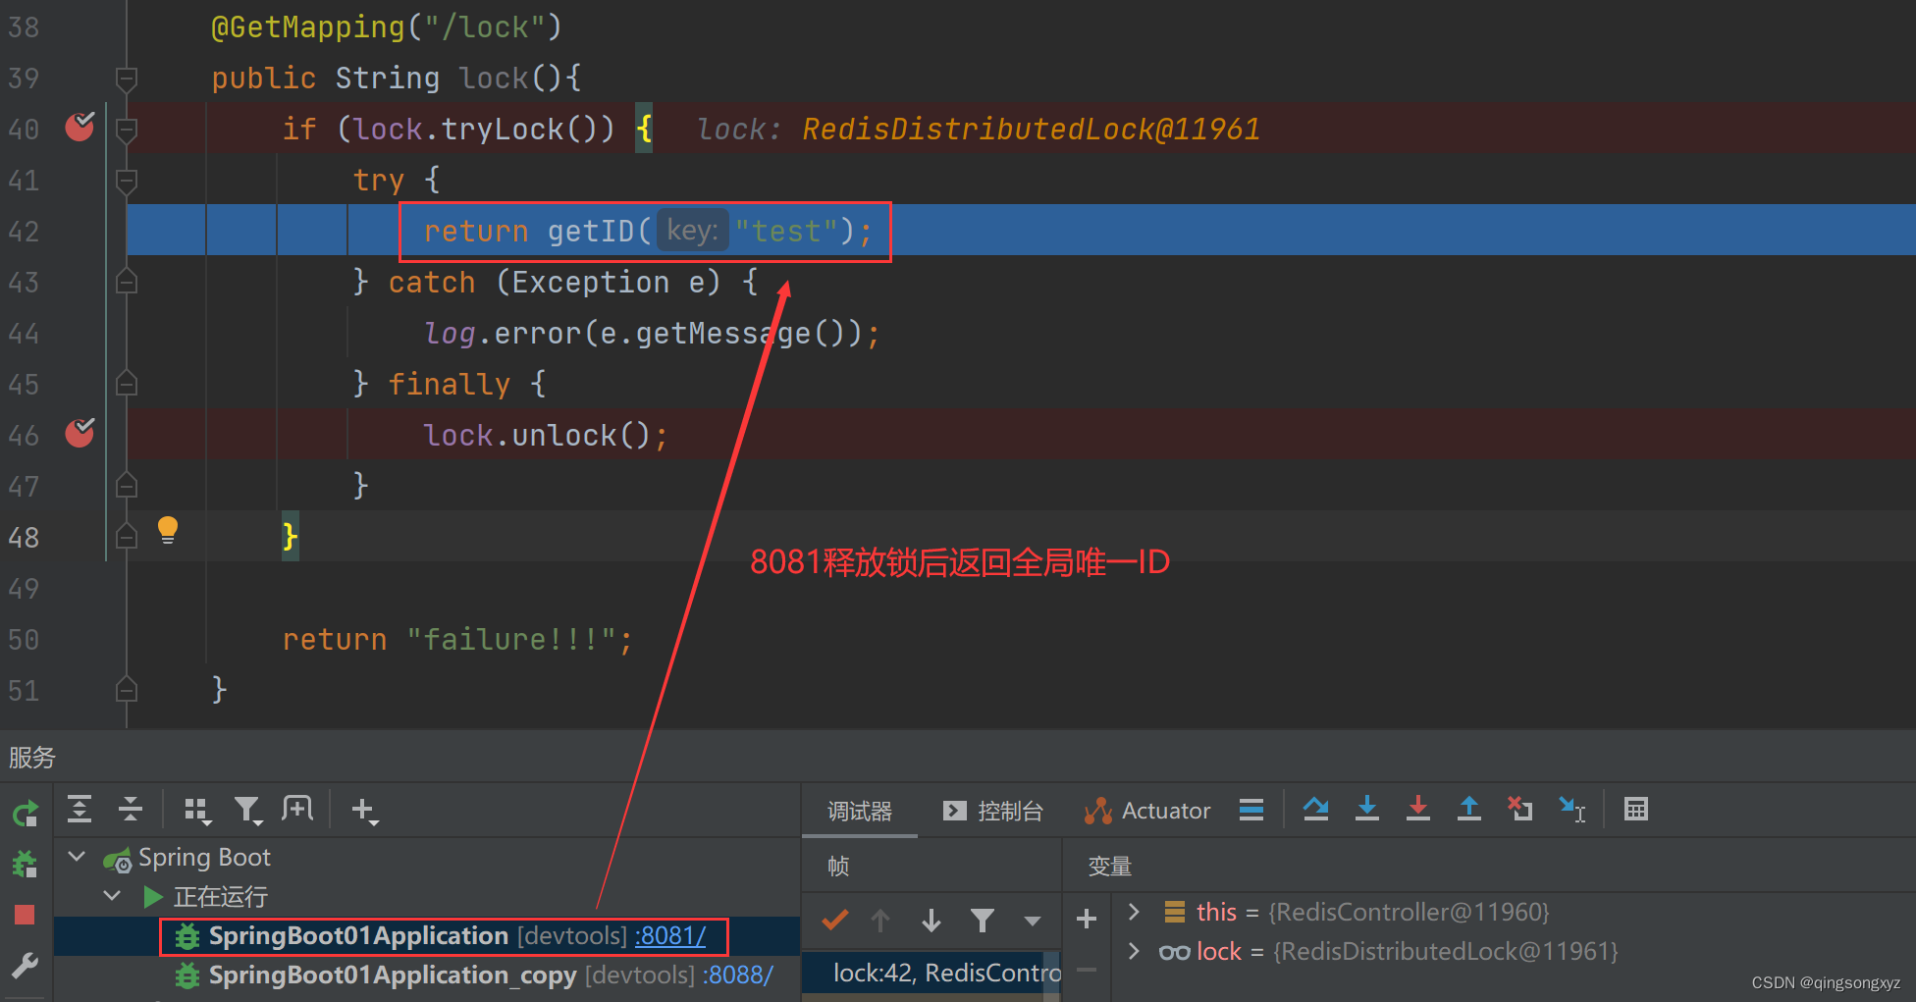Collapse the 正在运行 tree node
This screenshot has height=1002, width=1916.
tap(112, 896)
